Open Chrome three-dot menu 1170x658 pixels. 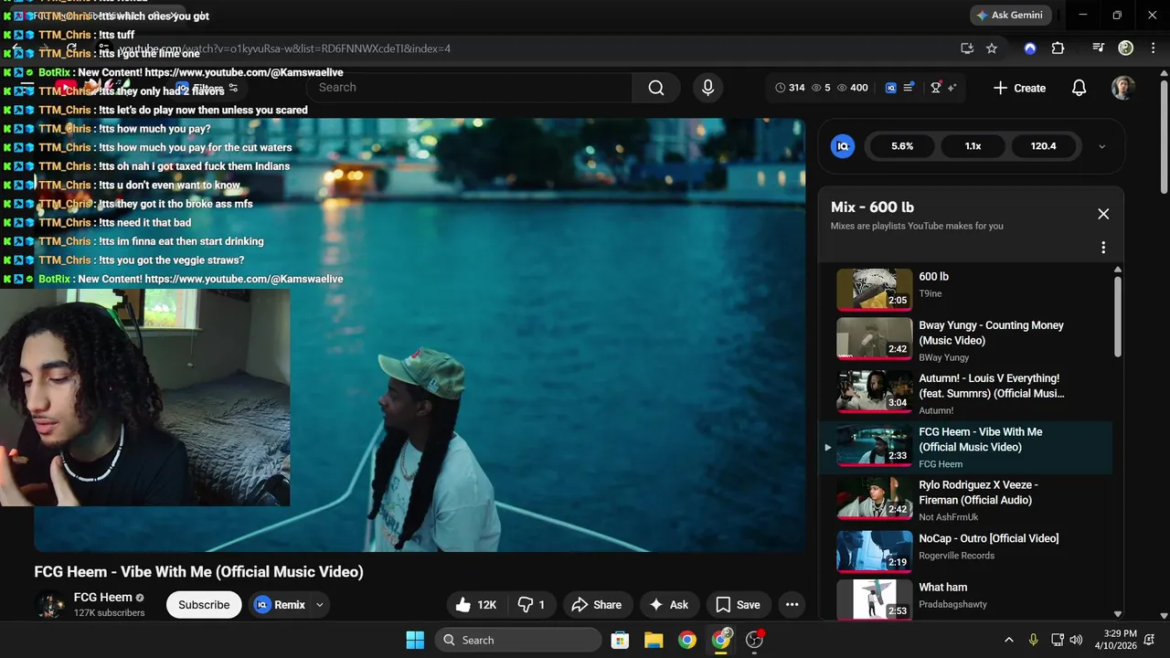(x=1152, y=48)
